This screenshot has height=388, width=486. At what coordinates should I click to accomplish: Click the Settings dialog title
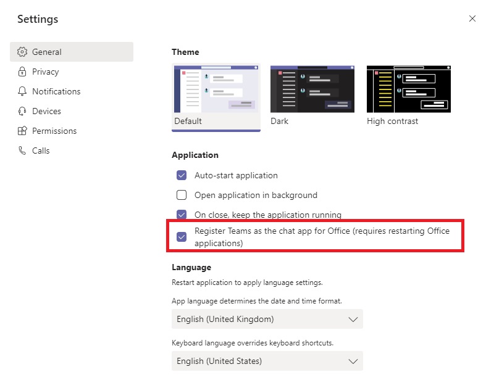[x=38, y=19]
